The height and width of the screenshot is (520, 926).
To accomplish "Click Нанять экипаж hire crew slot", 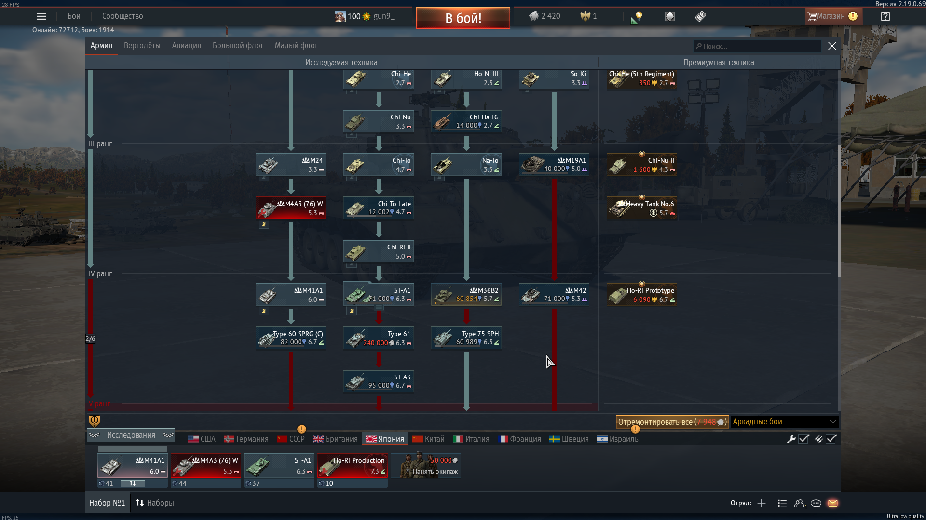I will click(426, 465).
